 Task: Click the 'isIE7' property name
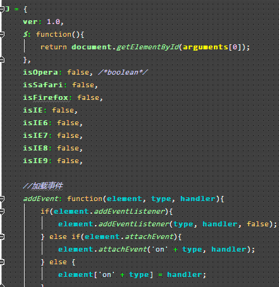pyautogui.click(x=35, y=135)
